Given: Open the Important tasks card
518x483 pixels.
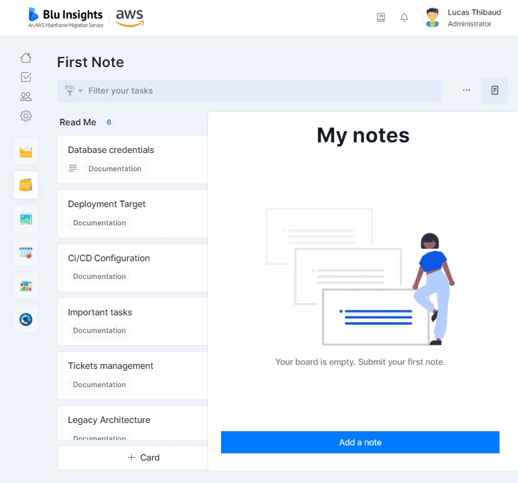Looking at the screenshot, I should click(x=133, y=322).
